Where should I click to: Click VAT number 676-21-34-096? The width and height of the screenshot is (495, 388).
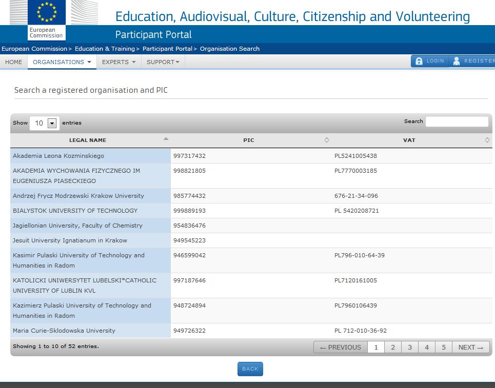pos(356,196)
